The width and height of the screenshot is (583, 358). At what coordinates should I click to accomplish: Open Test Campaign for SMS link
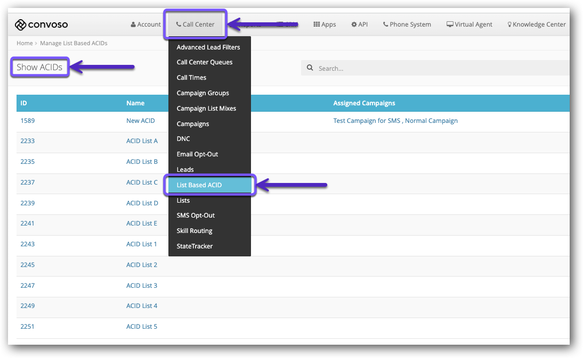point(367,121)
